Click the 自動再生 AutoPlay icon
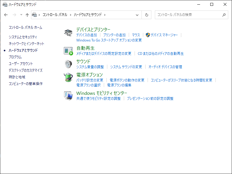Screen dimensions: 232x174 [68, 51]
